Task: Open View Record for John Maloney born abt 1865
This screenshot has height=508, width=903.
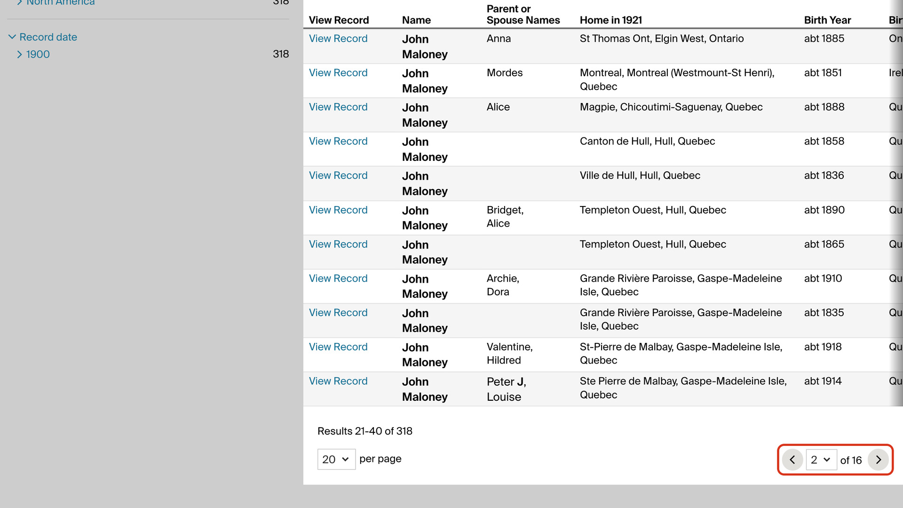Action: [x=338, y=245]
